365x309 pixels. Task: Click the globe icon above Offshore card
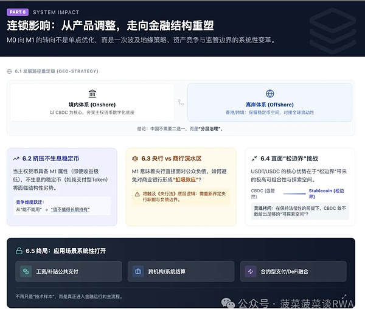click(269, 94)
